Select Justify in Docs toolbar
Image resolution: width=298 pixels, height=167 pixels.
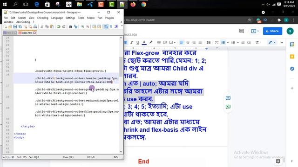(x=200, y=42)
